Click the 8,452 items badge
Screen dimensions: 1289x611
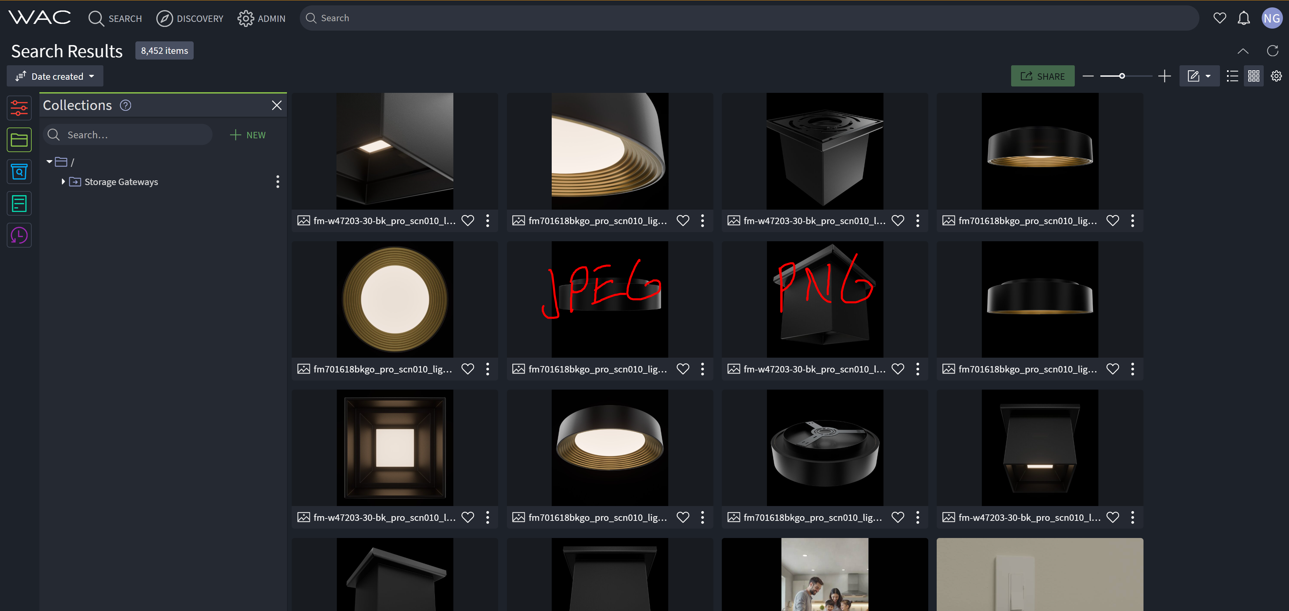pos(164,50)
